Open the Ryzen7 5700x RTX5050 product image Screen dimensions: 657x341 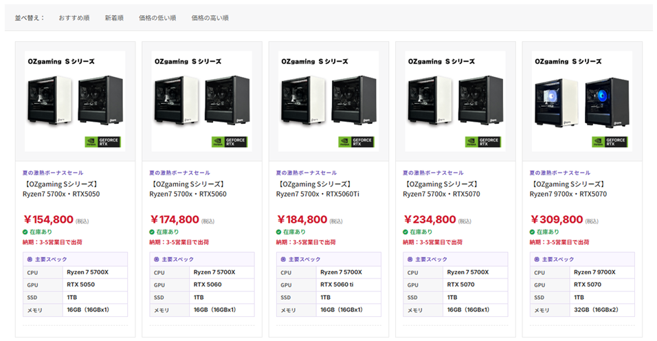coord(75,101)
